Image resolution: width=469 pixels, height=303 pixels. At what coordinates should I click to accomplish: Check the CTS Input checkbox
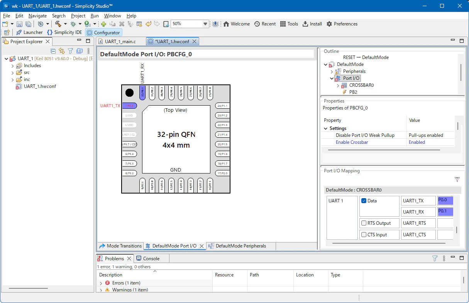pos(364,235)
